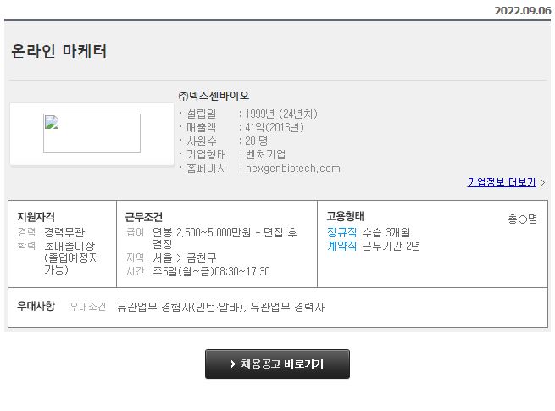Click the posting date 2022.09.06

click(522, 10)
